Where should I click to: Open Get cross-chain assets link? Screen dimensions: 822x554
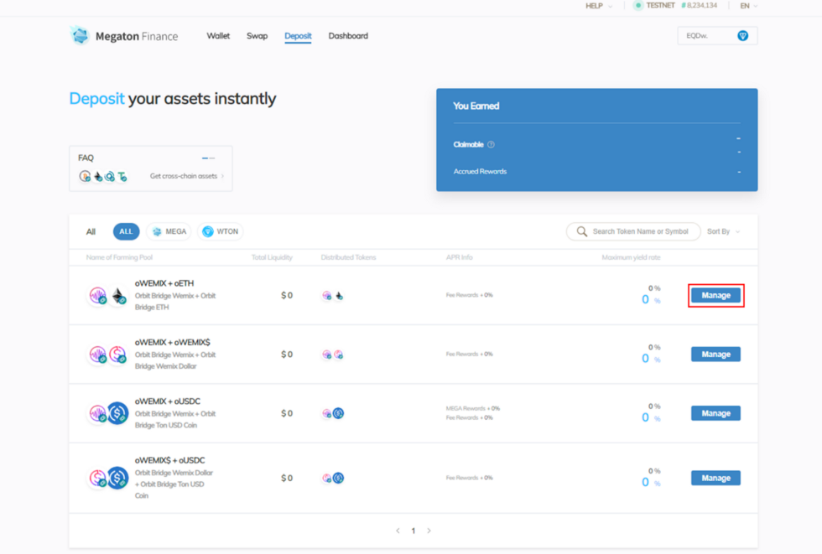coord(186,176)
